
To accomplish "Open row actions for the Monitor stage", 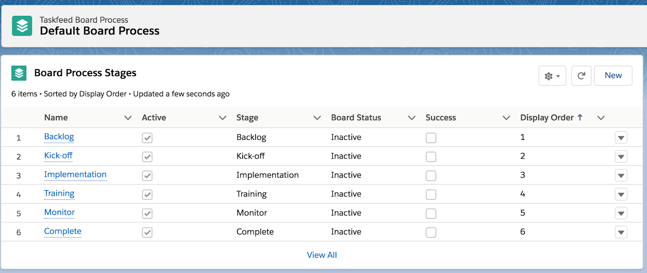I will tap(621, 214).
